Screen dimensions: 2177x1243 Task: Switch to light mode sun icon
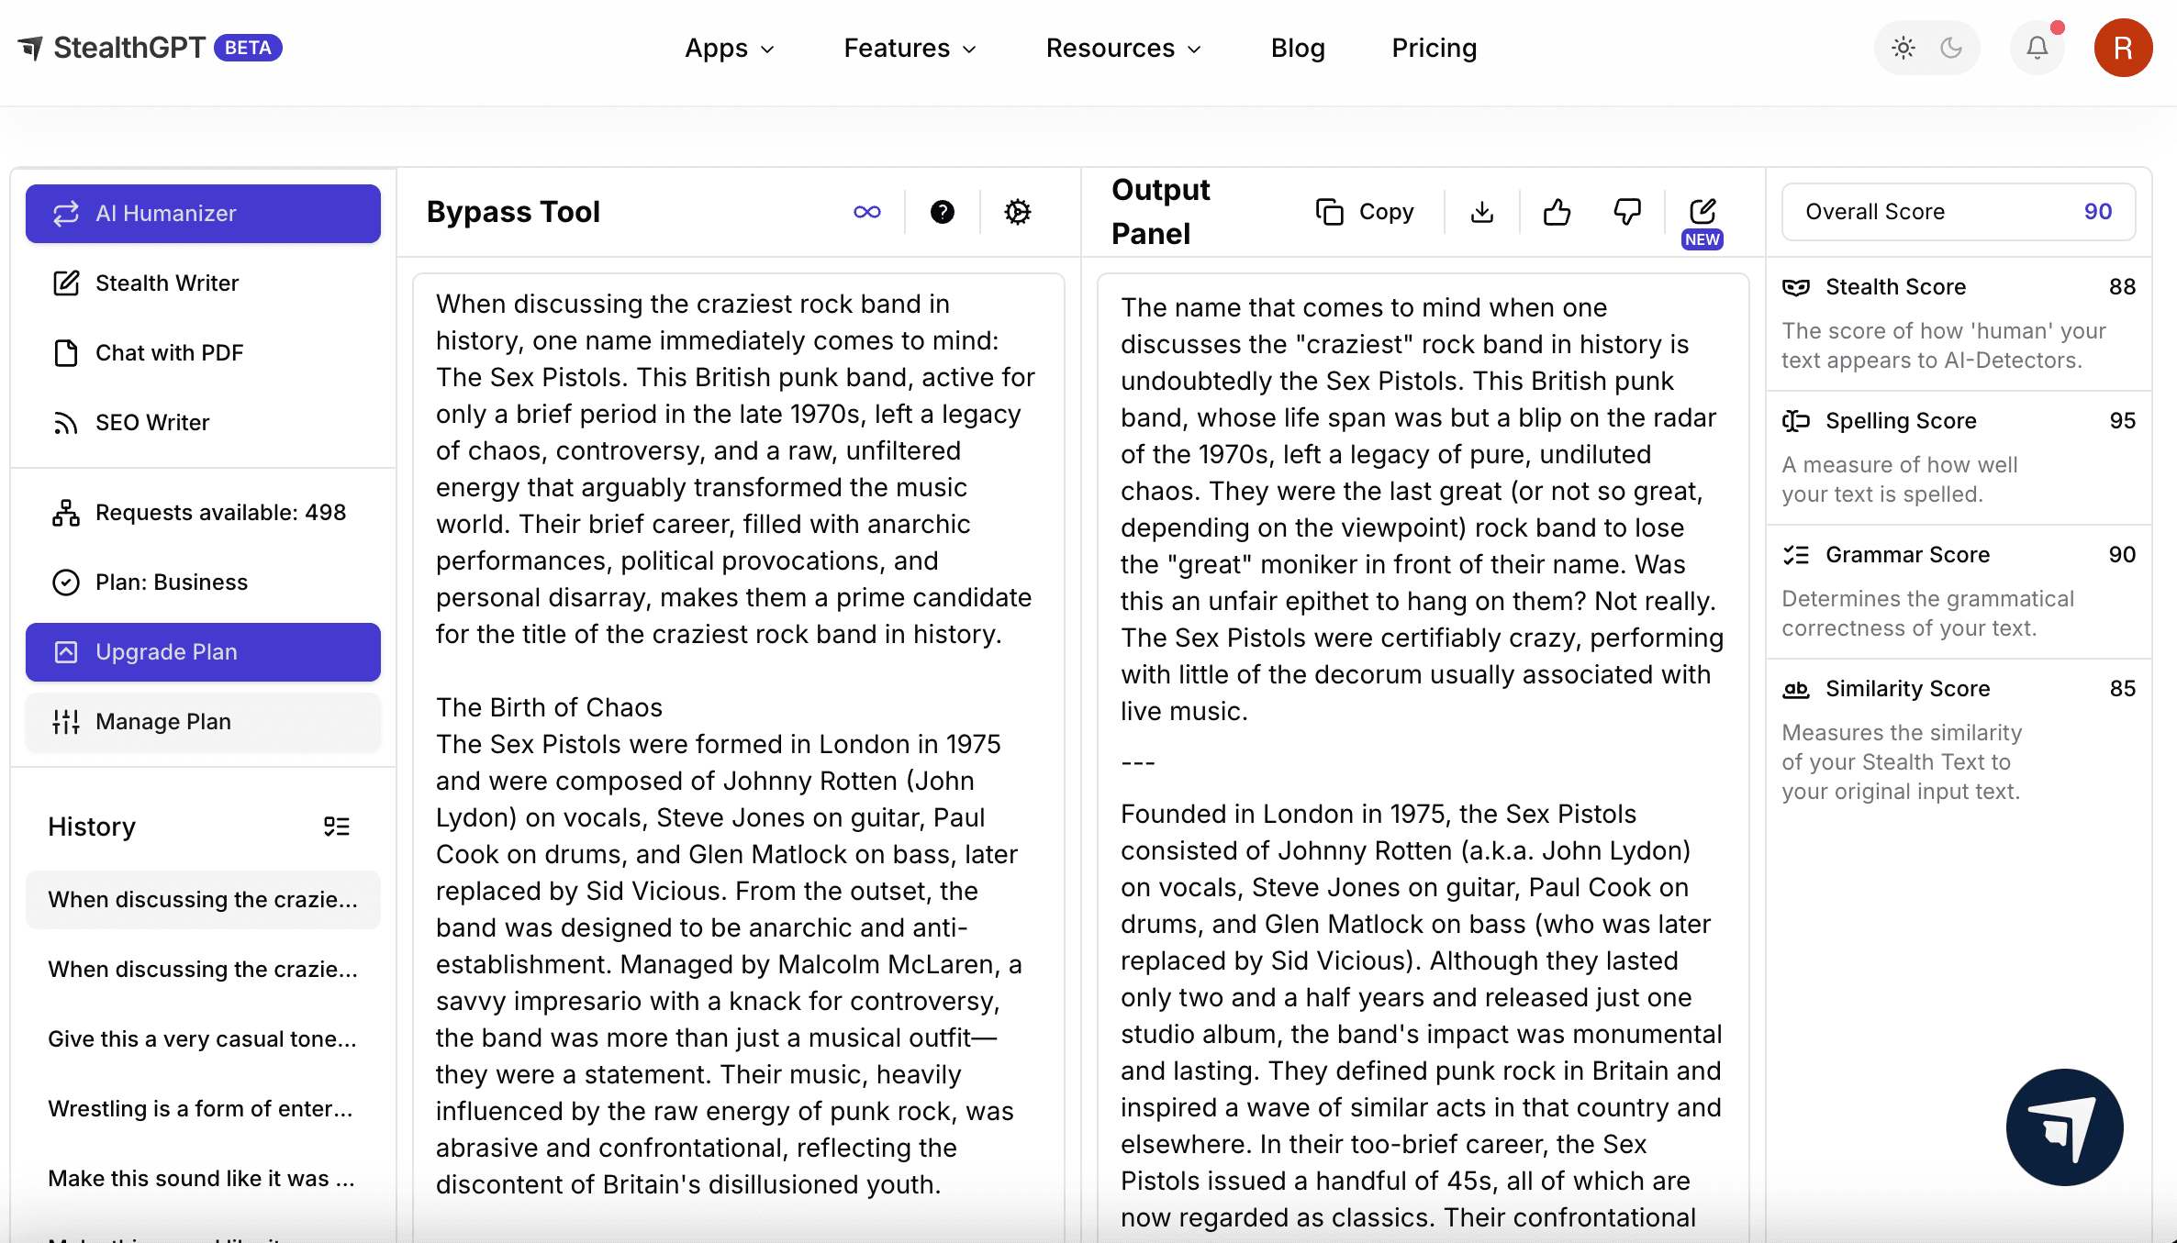[1903, 48]
